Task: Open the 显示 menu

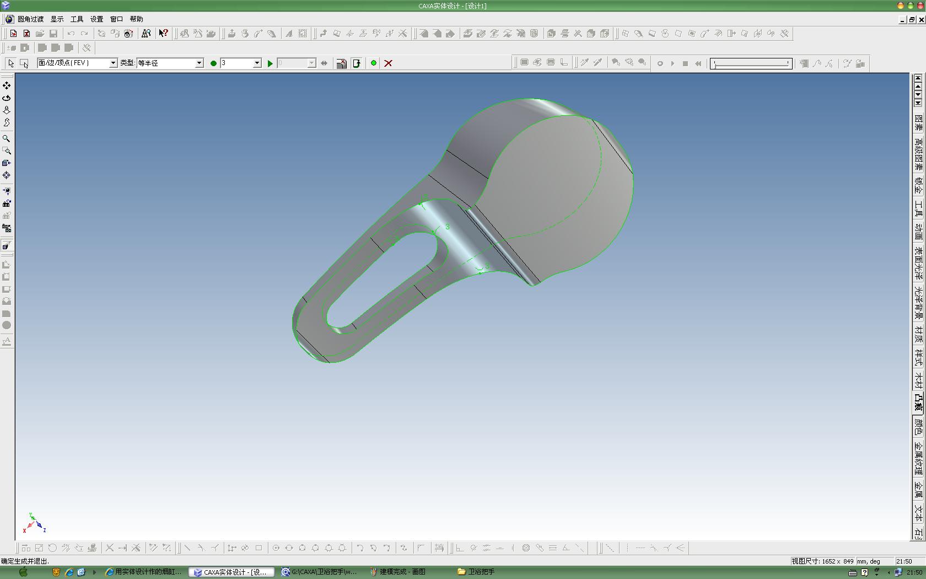Action: pos(57,19)
